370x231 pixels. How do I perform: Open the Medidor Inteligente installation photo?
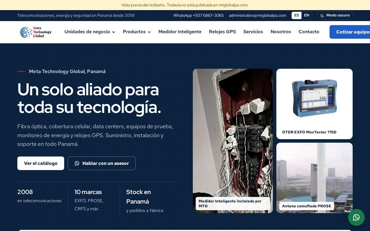point(233,141)
